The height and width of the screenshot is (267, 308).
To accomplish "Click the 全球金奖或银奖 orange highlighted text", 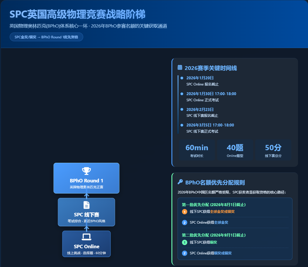I will point(222,212).
